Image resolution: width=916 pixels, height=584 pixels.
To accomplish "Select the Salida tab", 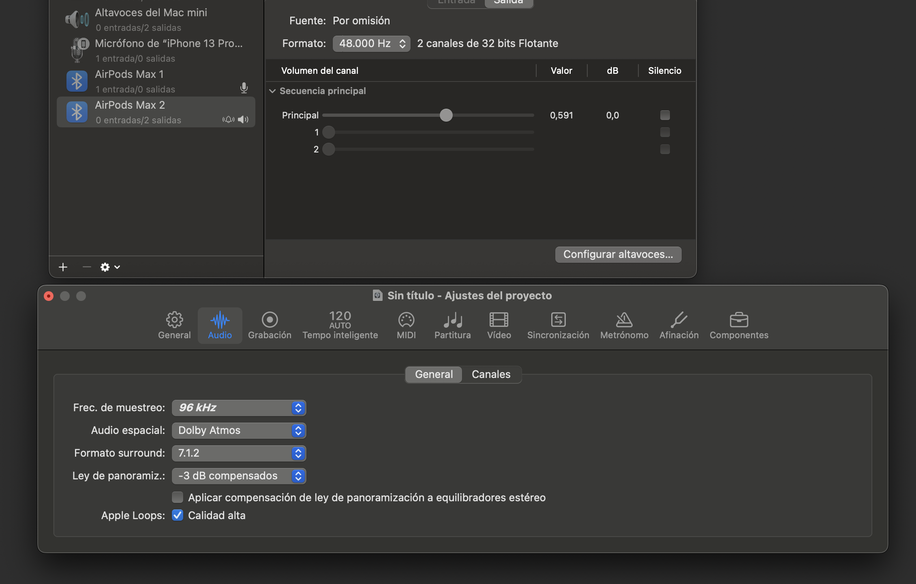I will coord(508,2).
